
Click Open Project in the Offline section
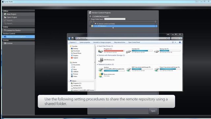(12, 17)
